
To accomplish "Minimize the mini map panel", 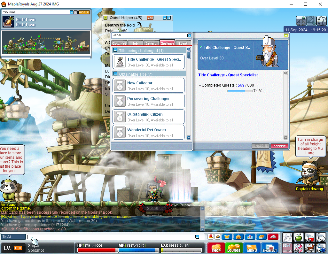I will point(72,12).
